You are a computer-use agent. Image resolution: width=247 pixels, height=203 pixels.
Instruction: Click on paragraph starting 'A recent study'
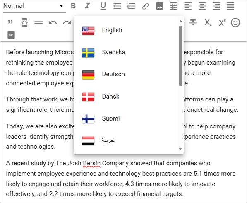pos(121,179)
